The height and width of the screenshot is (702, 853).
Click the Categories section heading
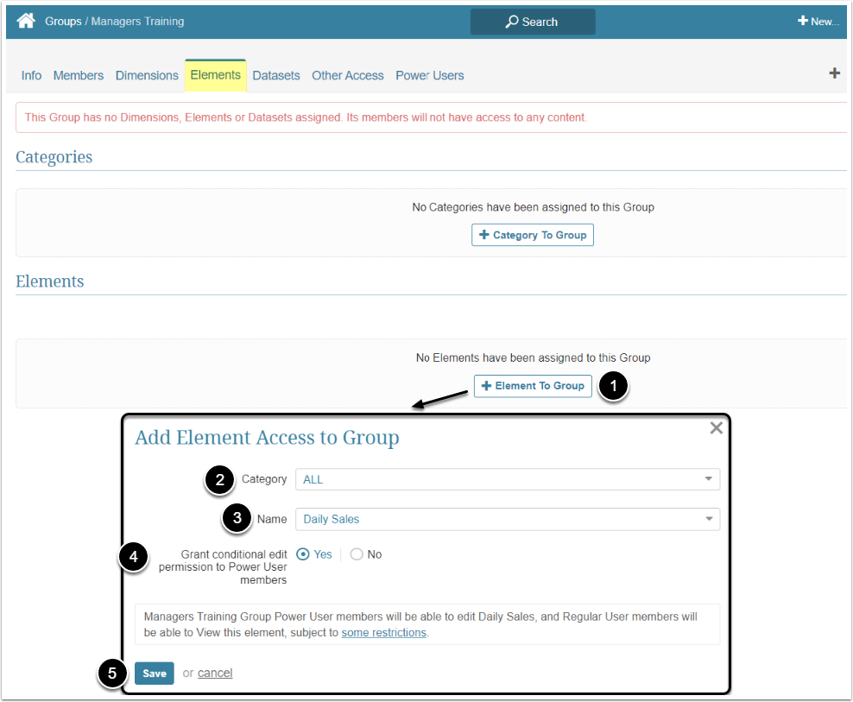tap(54, 157)
